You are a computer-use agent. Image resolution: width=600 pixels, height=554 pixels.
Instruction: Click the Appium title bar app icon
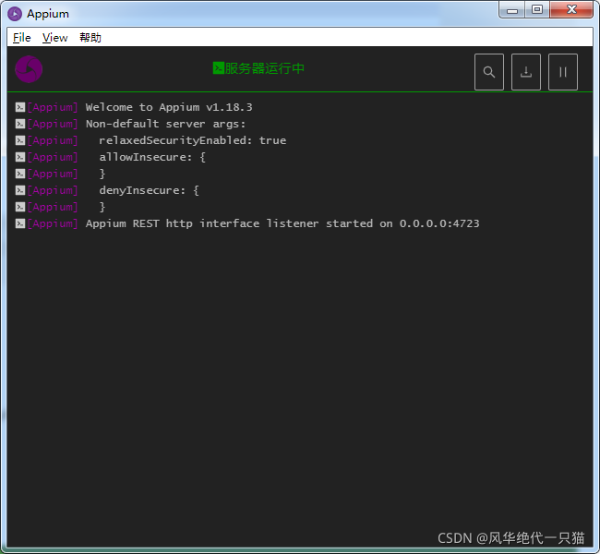15,14
